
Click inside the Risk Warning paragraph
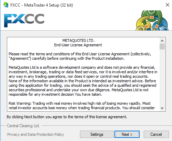point(82,106)
